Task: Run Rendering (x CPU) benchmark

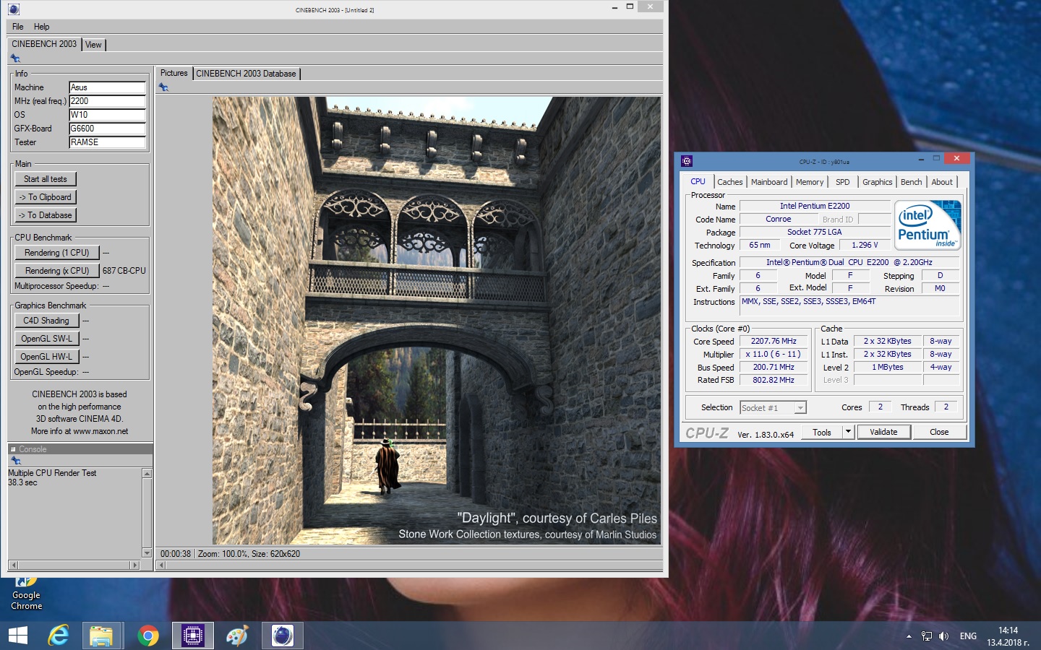Action: tap(57, 271)
